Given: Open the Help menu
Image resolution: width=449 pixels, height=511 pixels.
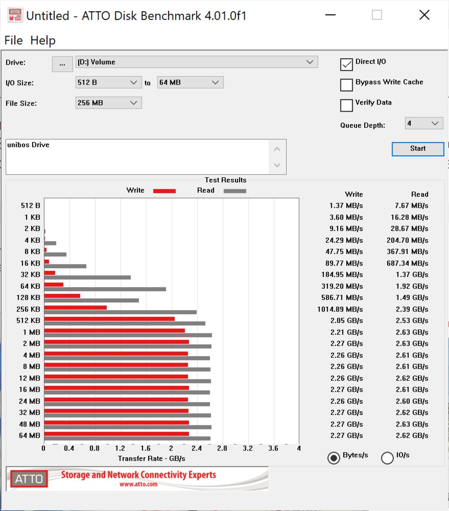Looking at the screenshot, I should [43, 40].
